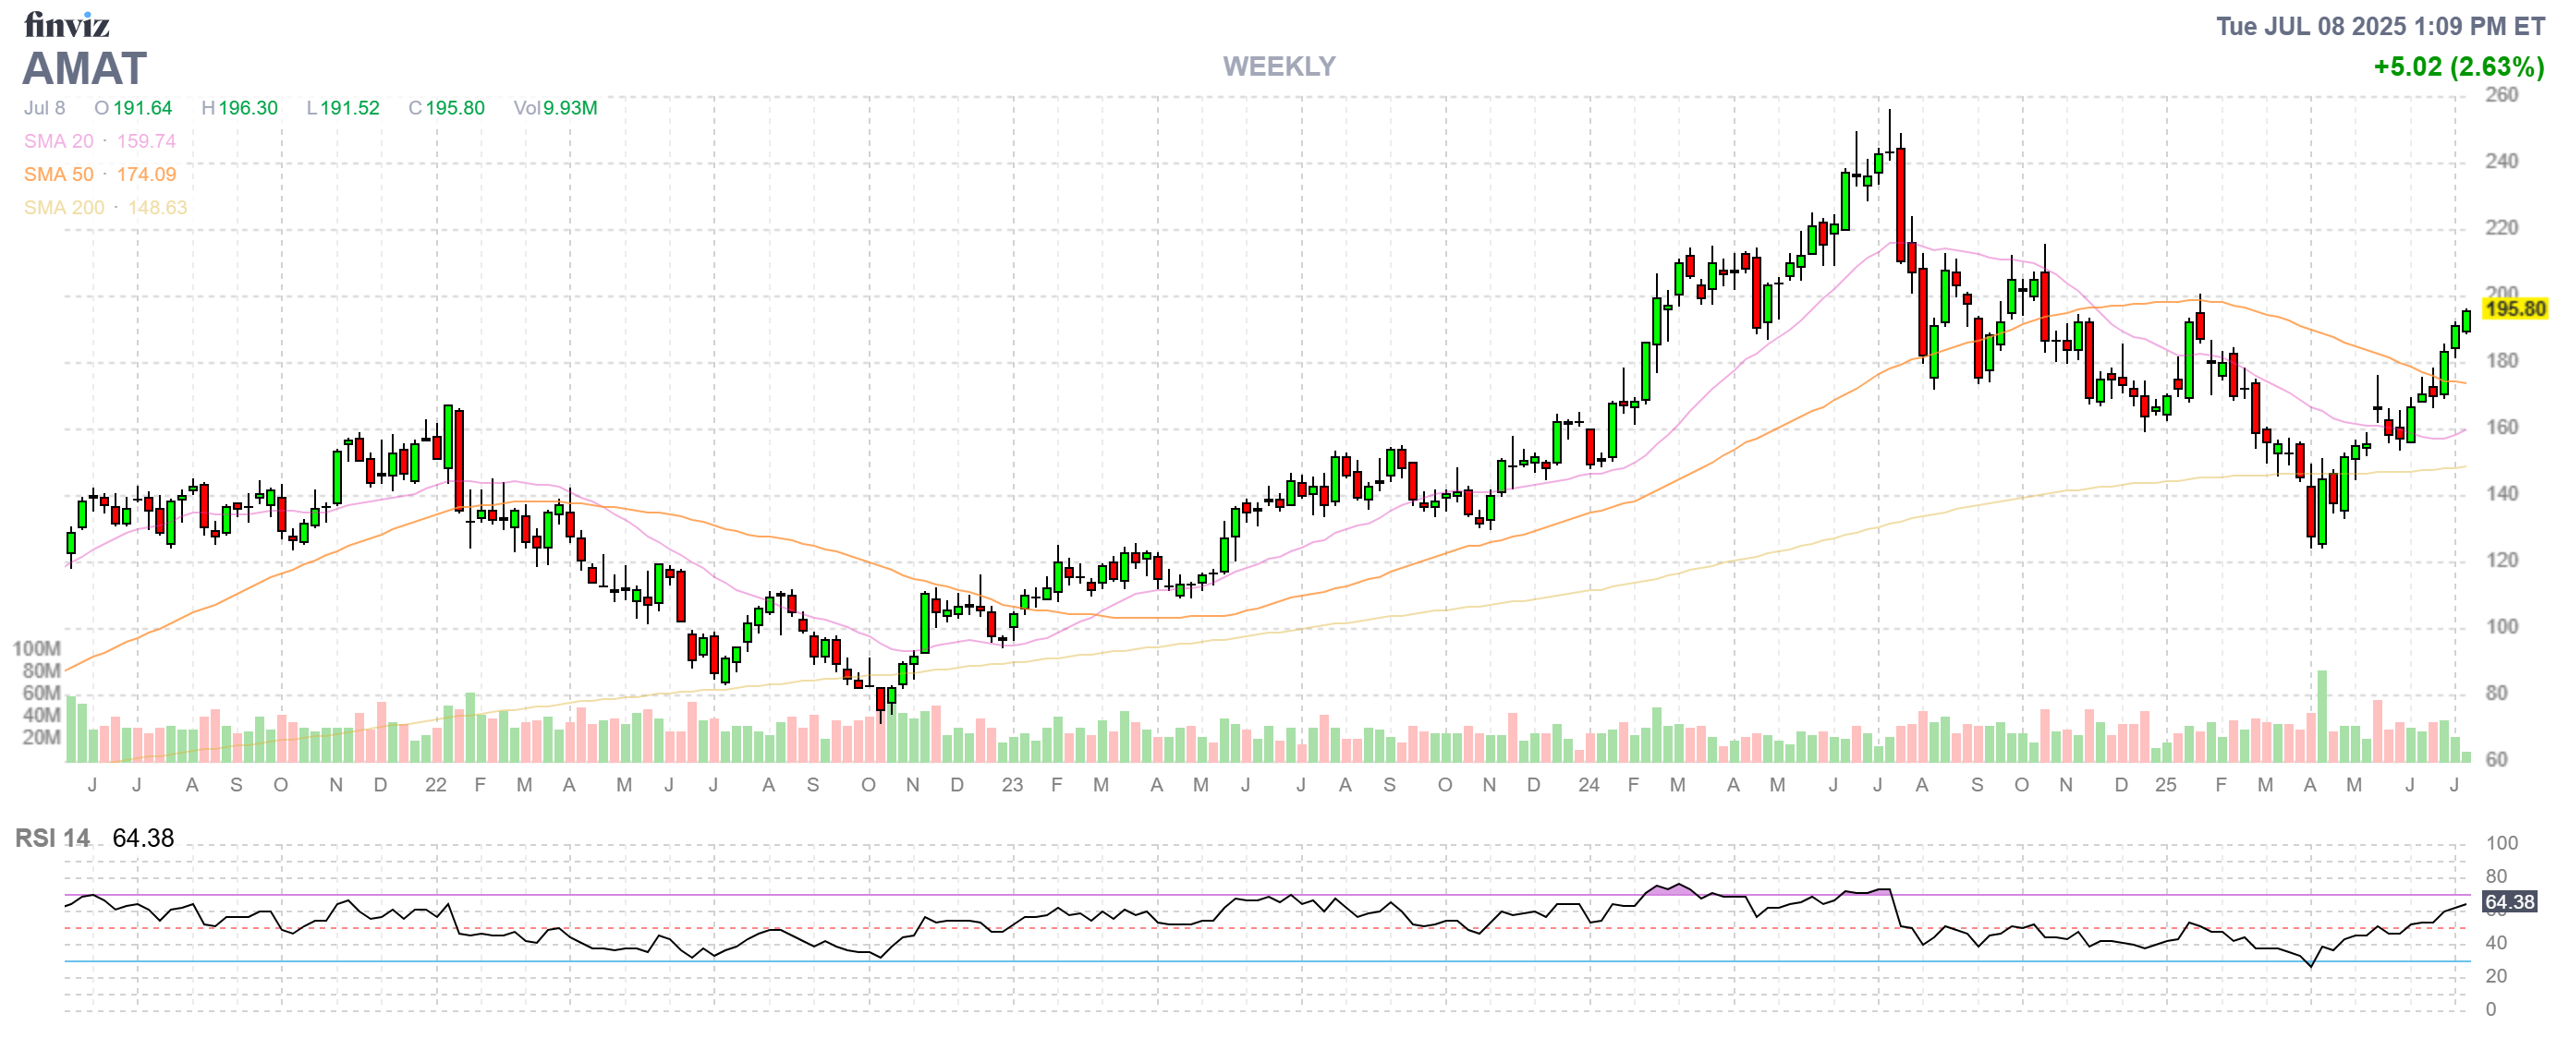Click the Vol 9.93M reading
This screenshot has width=2569, height=1038.
pos(555,107)
